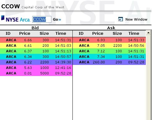Click ARCA ID in the 6.66 bid row
Screen dimensions: 152x120
[x=11, y=40]
